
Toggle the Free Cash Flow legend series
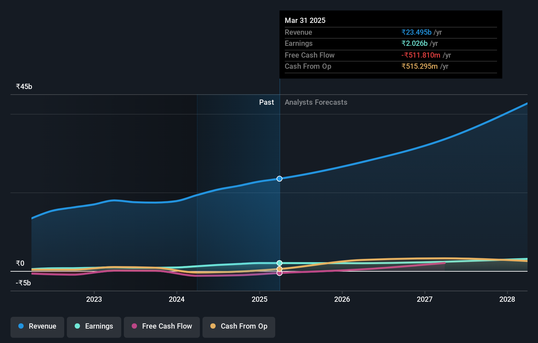162,327
